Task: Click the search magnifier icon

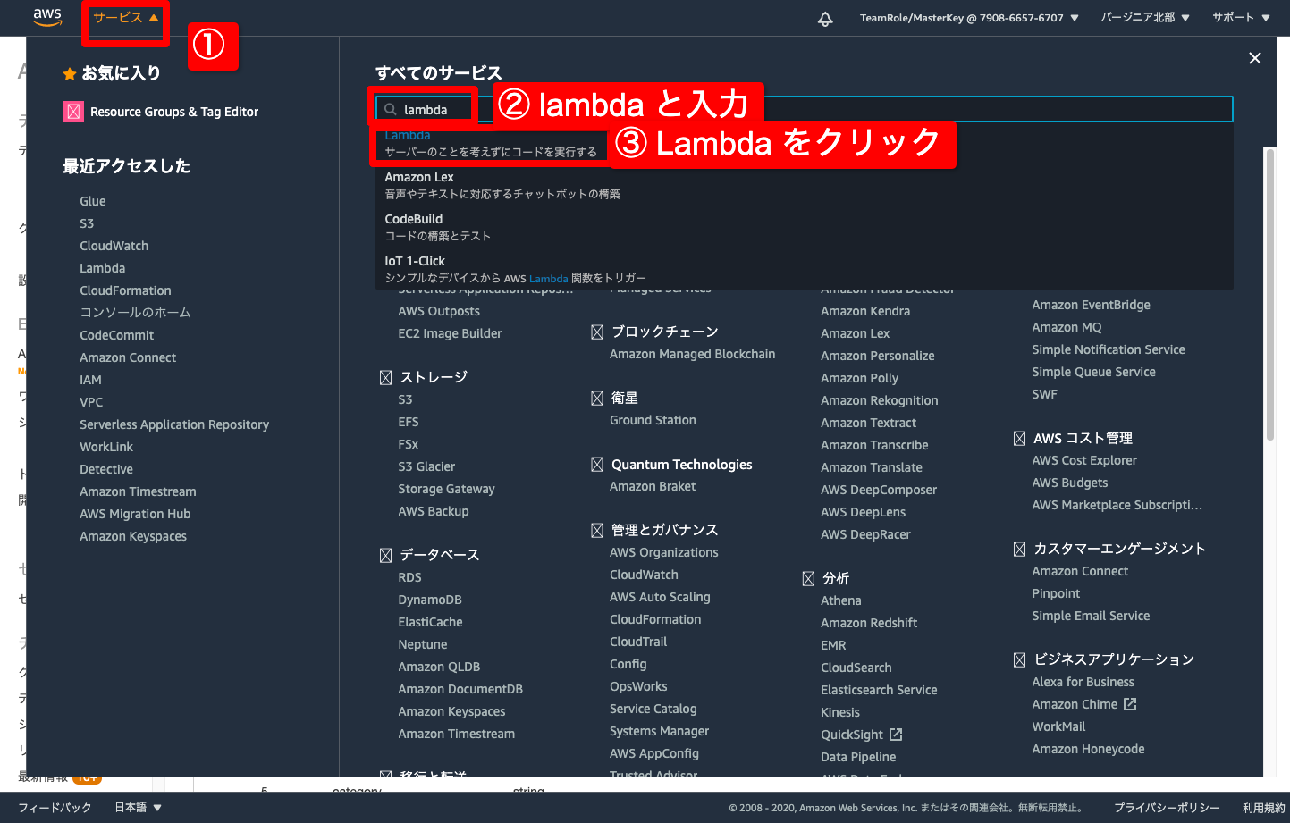Action: pyautogui.click(x=391, y=110)
